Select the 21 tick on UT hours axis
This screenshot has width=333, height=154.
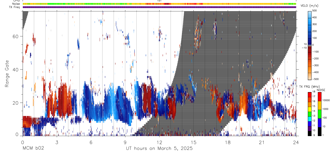262,142
